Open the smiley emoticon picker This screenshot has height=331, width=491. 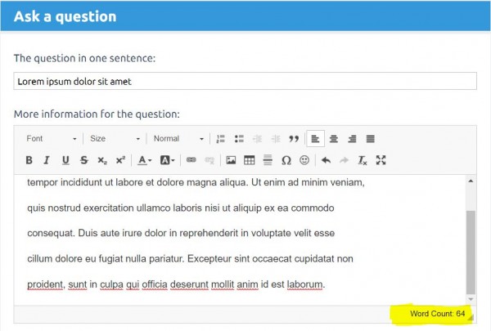[304, 160]
